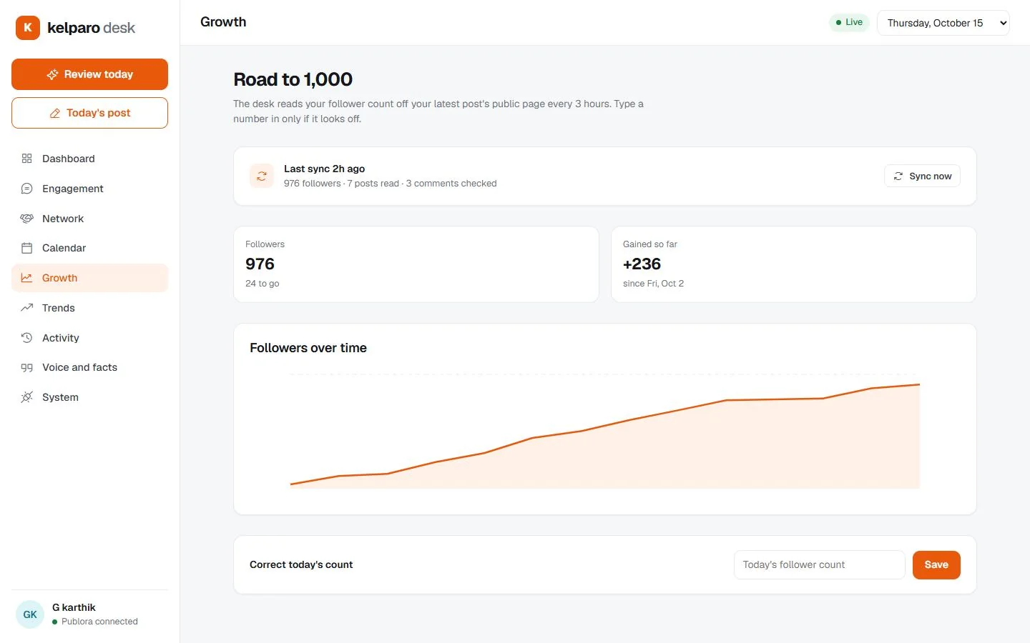Viewport: 1030px width, 643px height.
Task: Select the Growth menu item
Action: [89, 278]
